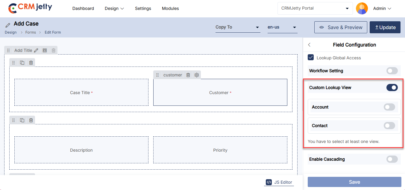Viewport: 405px width, 190px height.
Task: Open the CRMJetty Portal dropdown
Action: pos(315,8)
